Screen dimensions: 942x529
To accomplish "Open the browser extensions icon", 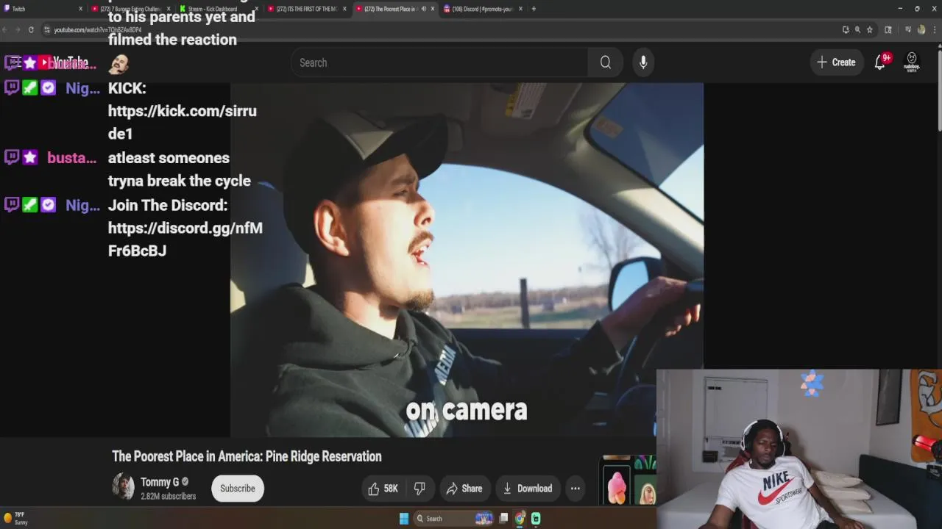I will pos(888,29).
